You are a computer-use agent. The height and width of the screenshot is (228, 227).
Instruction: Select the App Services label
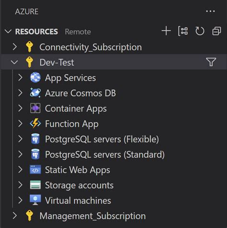[70, 78]
